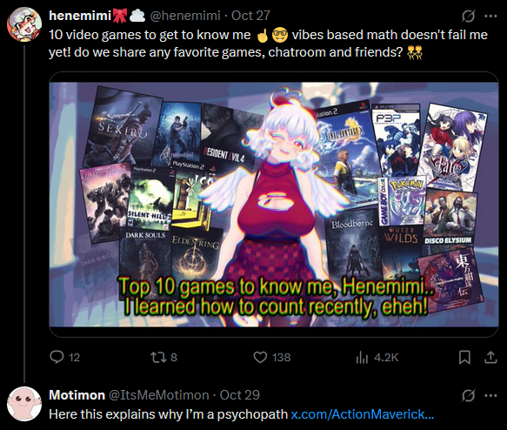The image size is (507, 430).
Task: Bookmark the henemimi tweet
Action: pyautogui.click(x=464, y=357)
